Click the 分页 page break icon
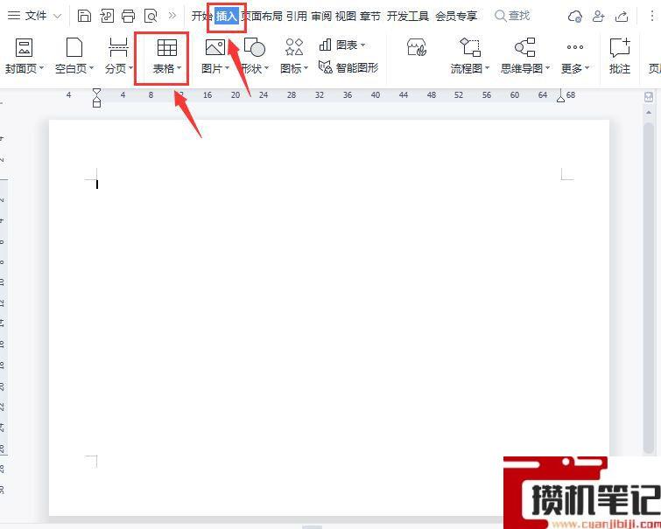The image size is (661, 529). click(x=118, y=47)
